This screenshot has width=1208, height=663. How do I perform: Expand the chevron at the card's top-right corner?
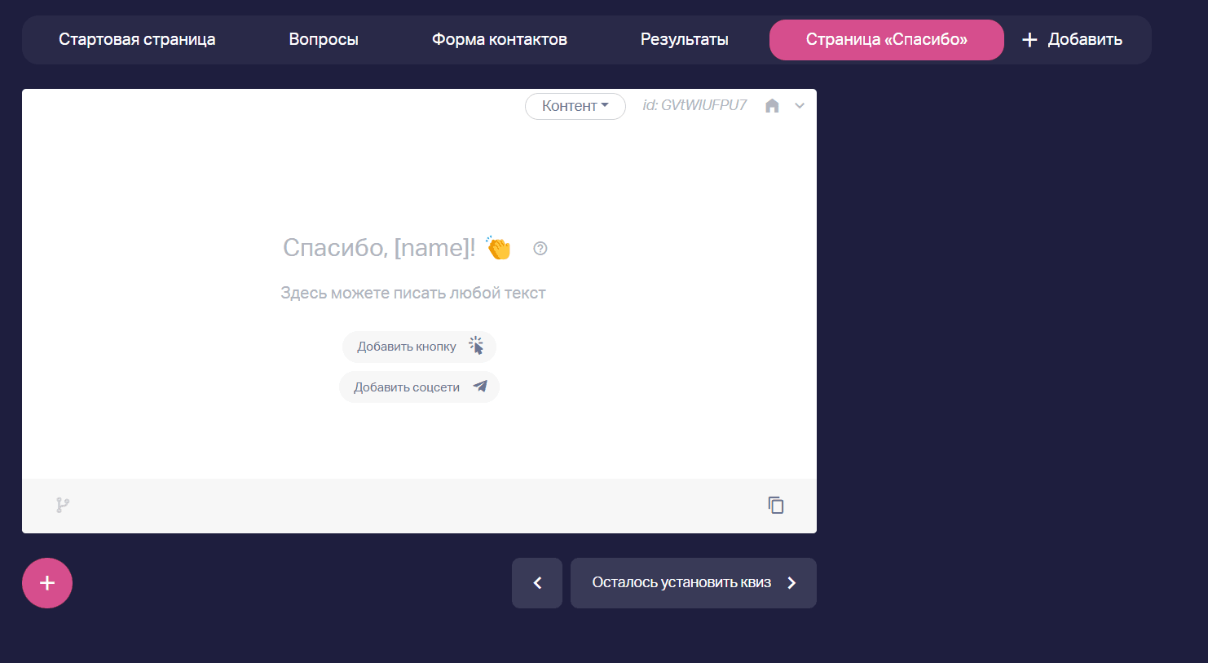pyautogui.click(x=800, y=106)
